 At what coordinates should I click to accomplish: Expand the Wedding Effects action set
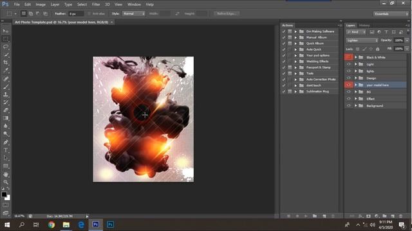[295, 62]
